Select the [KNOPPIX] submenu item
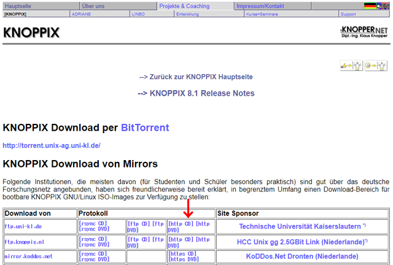Screen dimensions: 393x265 point(15,14)
